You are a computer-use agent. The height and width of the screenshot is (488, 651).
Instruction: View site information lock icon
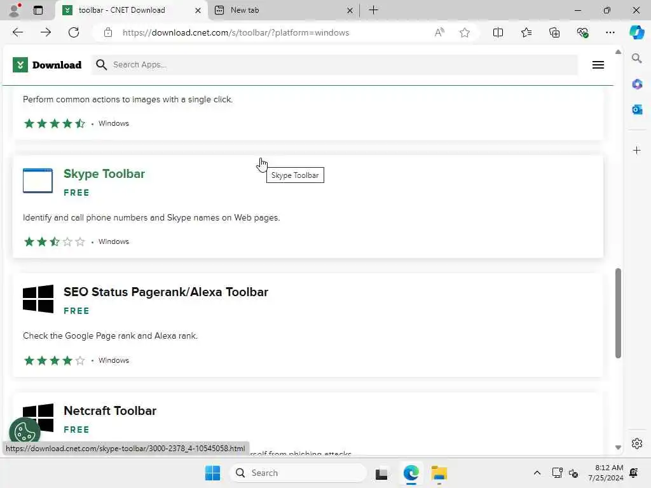click(108, 32)
